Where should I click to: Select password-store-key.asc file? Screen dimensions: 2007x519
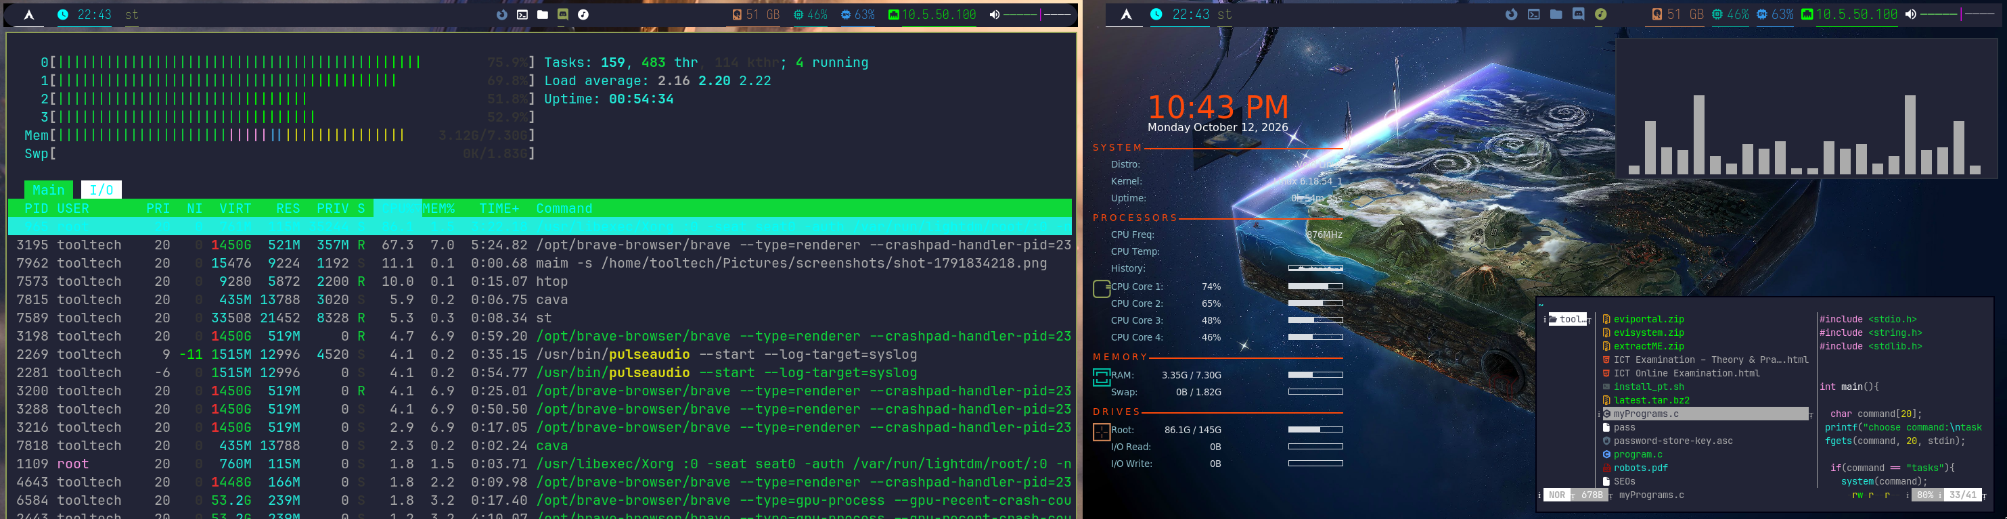click(1673, 441)
